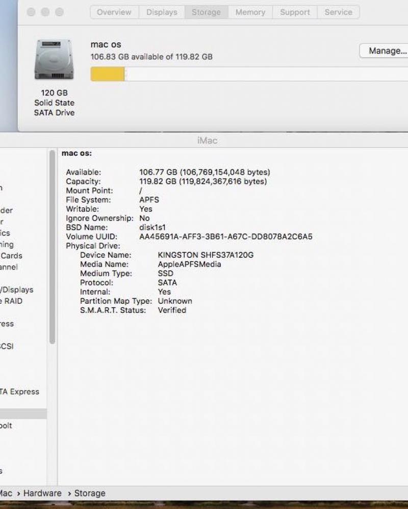The height and width of the screenshot is (509, 408).
Task: Open the Displays tab
Action: 162,12
